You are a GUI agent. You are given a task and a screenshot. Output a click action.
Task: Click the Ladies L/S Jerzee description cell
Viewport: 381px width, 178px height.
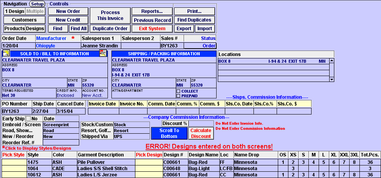tap(106, 174)
